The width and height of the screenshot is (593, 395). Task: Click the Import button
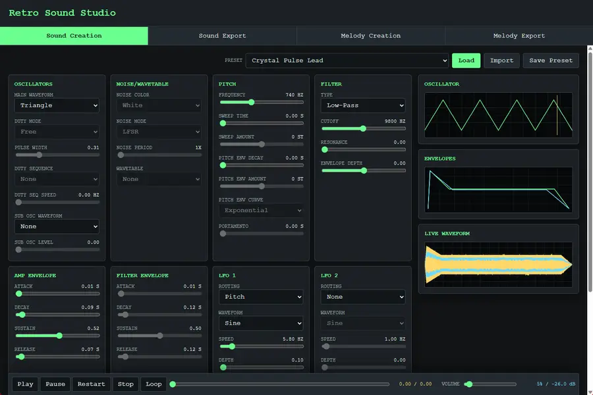click(501, 61)
